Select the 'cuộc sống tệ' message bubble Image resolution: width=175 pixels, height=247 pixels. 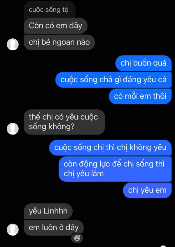(49, 10)
